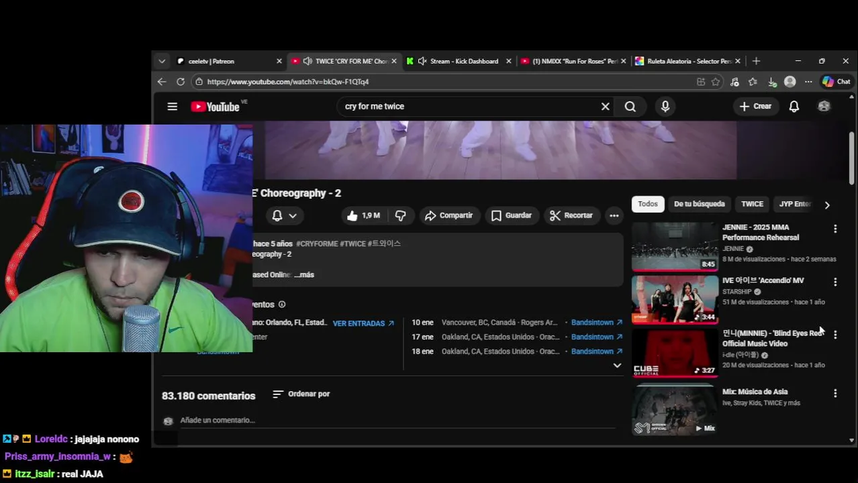
Task: Open options for MINNIE Blind Eyes Red video
Action: tap(835, 335)
